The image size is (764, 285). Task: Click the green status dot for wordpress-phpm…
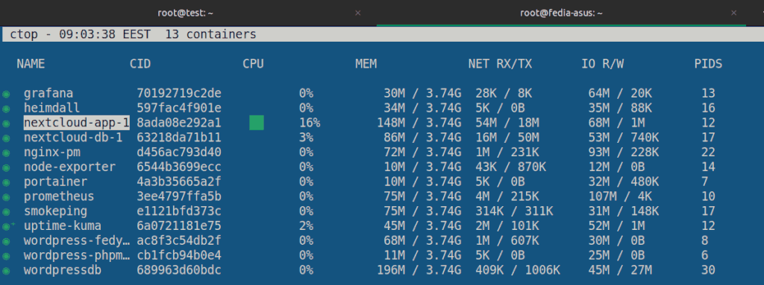6,256
